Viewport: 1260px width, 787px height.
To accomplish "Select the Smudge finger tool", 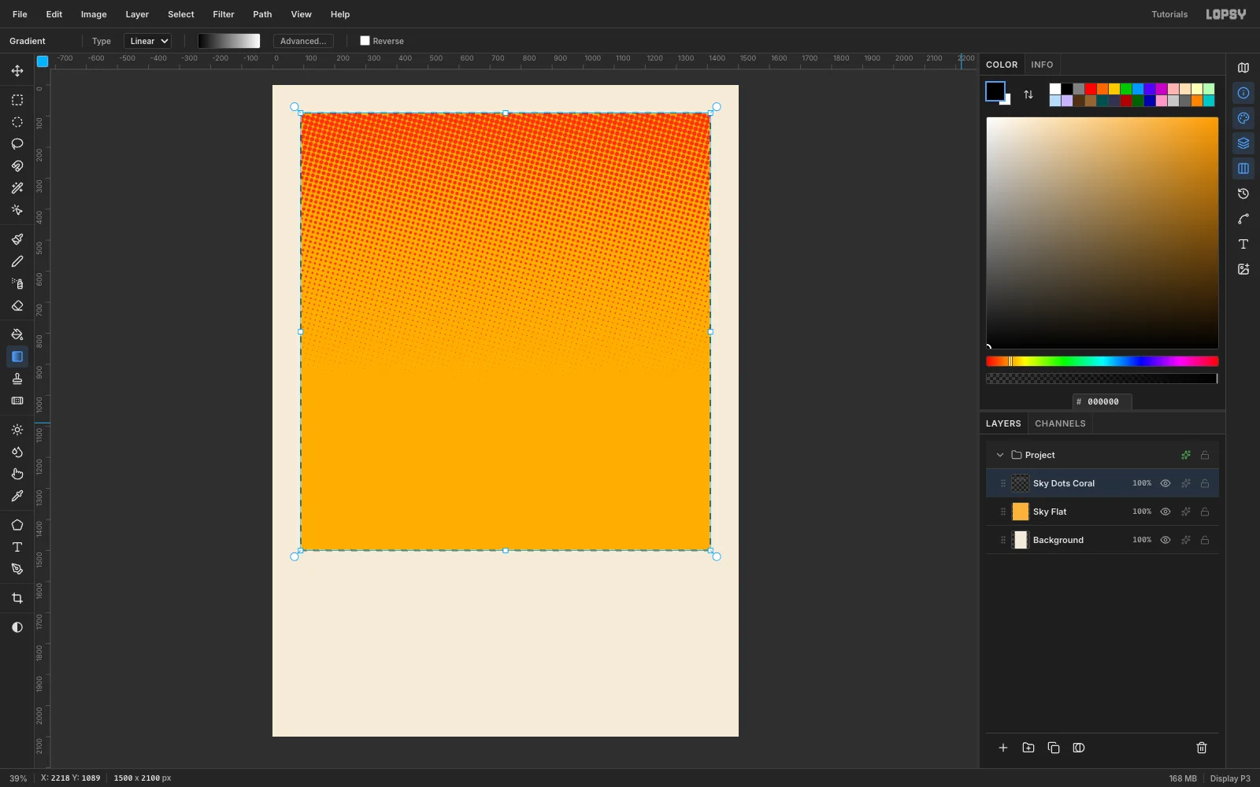I will (17, 474).
